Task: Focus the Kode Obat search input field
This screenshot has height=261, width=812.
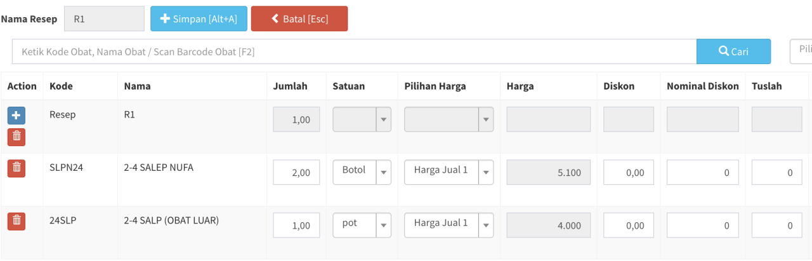Action: pos(355,51)
